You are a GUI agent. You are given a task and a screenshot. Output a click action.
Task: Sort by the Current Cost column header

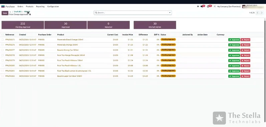tap(113, 35)
